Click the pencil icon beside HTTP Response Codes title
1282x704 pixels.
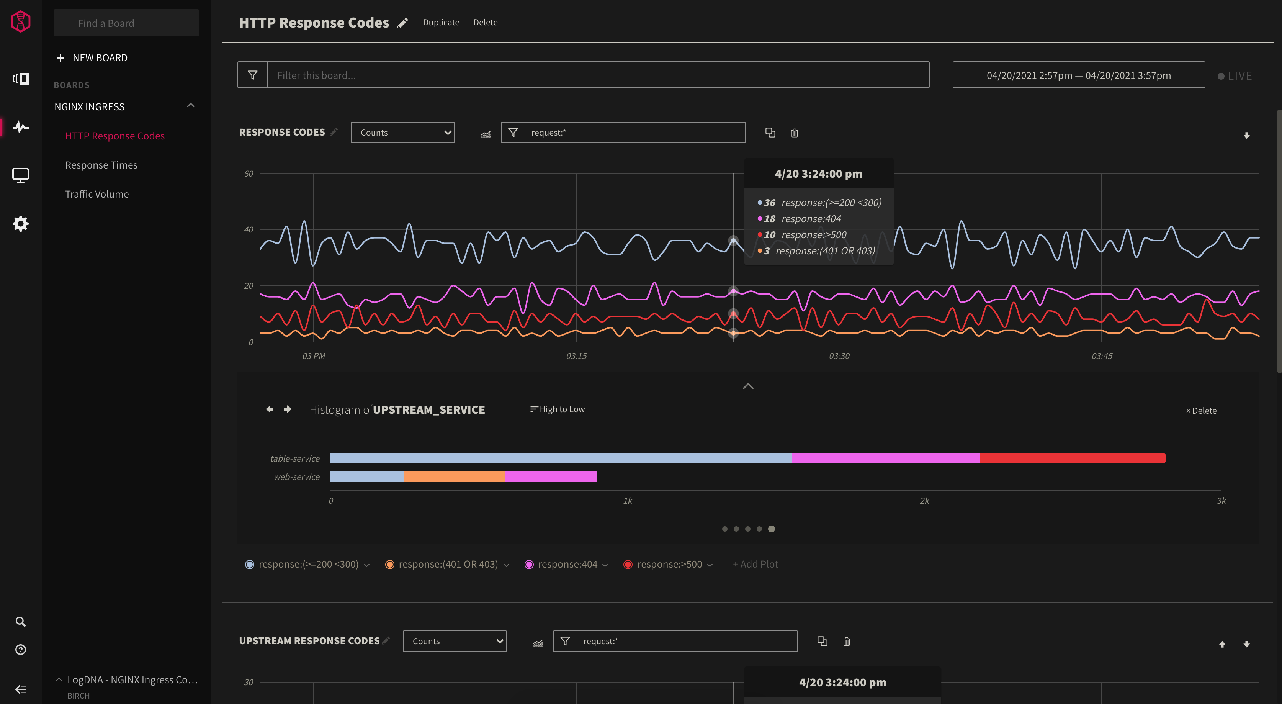(402, 23)
